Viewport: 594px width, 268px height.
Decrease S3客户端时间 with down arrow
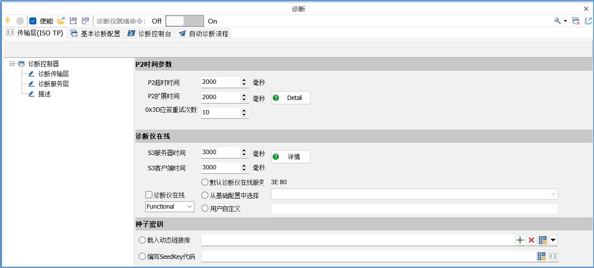coord(244,170)
